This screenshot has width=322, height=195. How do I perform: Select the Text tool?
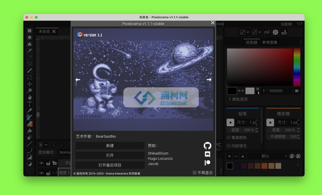point(29,104)
